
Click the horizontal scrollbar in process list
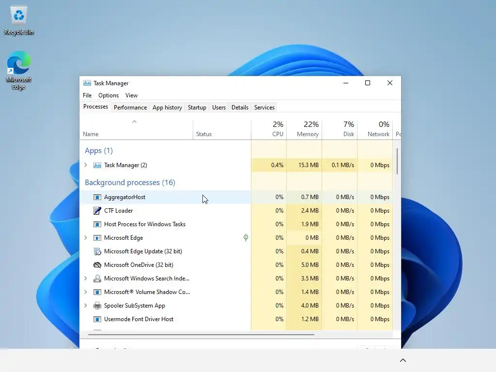click(201, 334)
